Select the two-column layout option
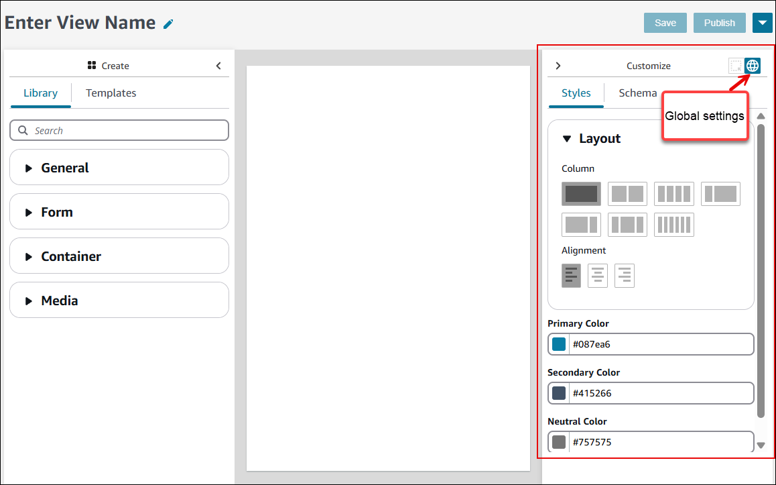The height and width of the screenshot is (485, 776). [x=627, y=194]
